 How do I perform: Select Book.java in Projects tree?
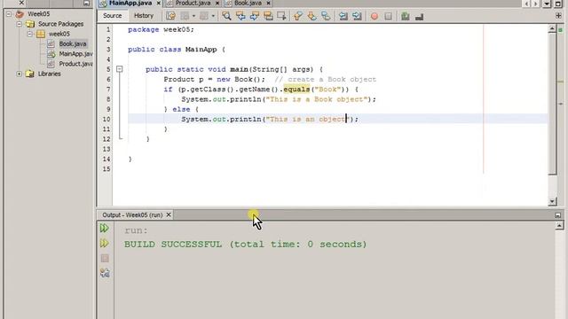pyautogui.click(x=73, y=43)
